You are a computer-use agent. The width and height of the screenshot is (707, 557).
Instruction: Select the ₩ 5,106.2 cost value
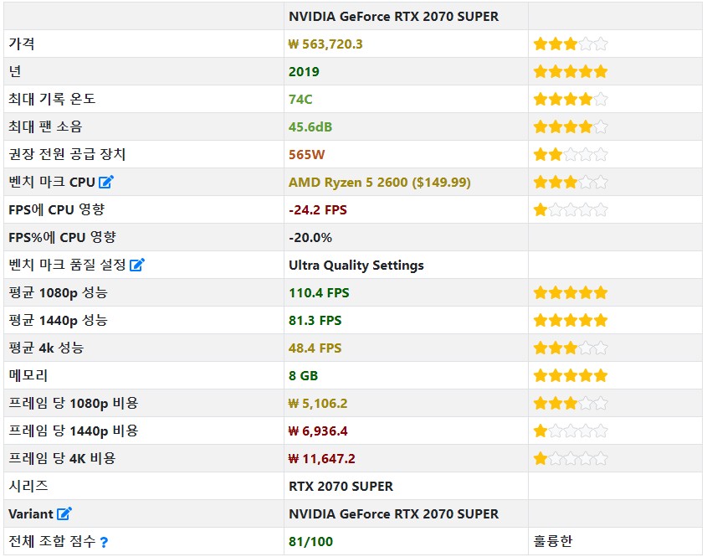[x=318, y=403]
